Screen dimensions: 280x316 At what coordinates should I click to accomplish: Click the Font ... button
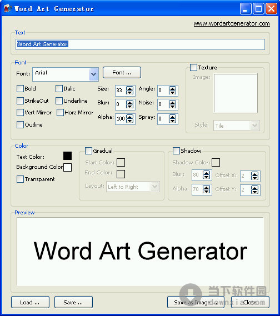pos(122,73)
